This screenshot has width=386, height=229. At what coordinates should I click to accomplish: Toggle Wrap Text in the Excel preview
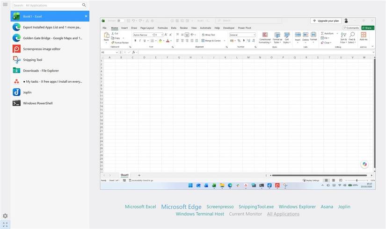(209, 35)
